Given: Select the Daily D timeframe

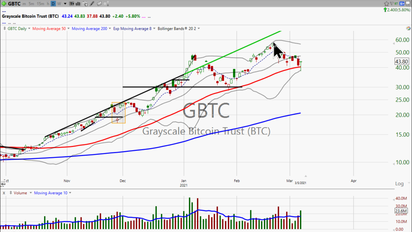Looking at the screenshot, I should (53, 4).
